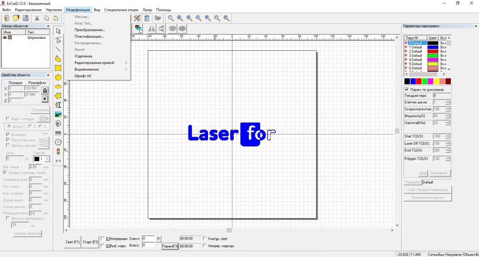This screenshot has width=479, height=257.
Task: Click the Текущее перо input field
Action: tap(441, 96)
